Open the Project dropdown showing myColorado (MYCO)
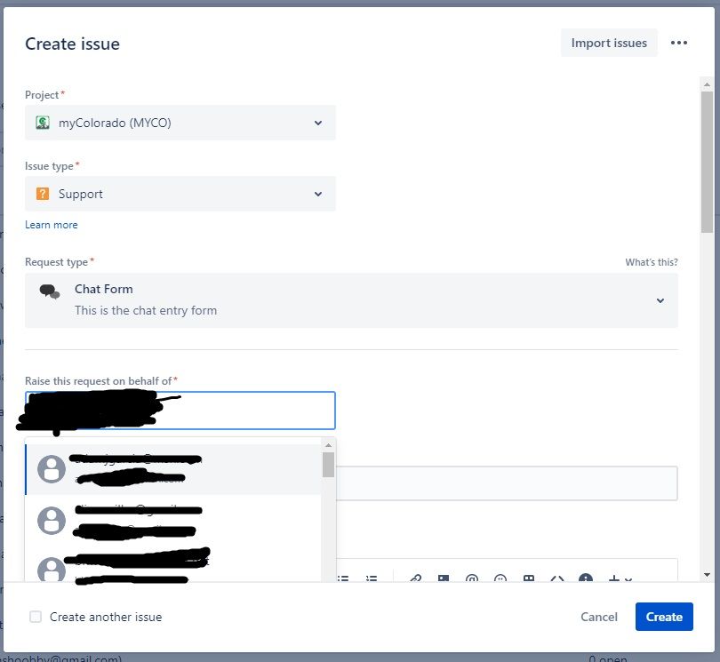This screenshot has height=662, width=720. pos(180,123)
